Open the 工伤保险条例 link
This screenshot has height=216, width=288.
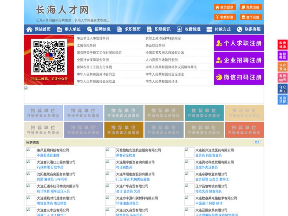coord(86,45)
